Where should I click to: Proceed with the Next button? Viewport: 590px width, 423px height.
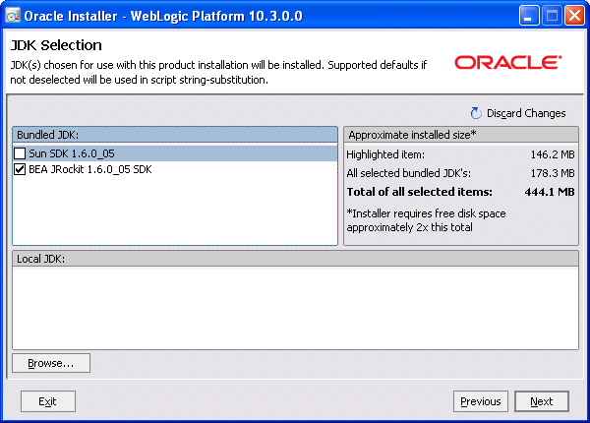coord(542,401)
